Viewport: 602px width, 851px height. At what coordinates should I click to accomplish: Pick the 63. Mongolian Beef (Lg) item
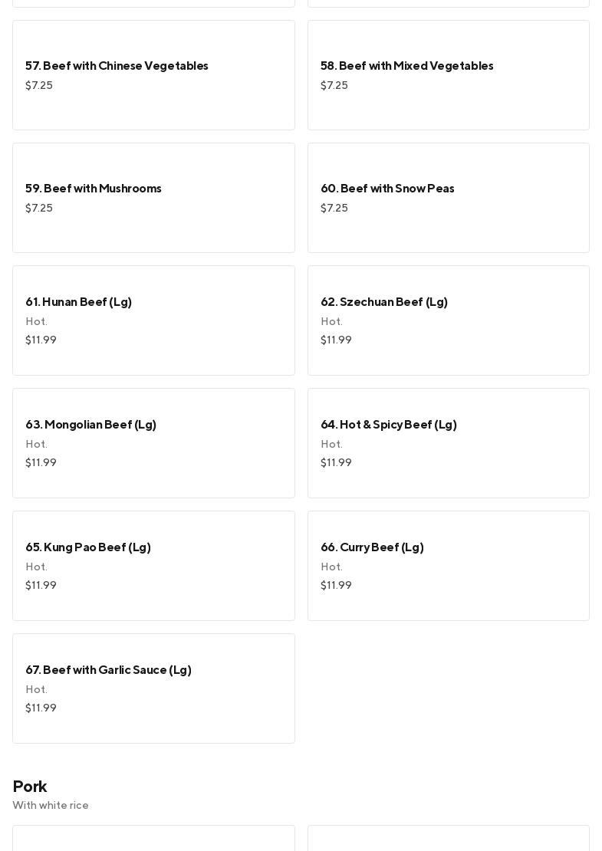click(153, 443)
